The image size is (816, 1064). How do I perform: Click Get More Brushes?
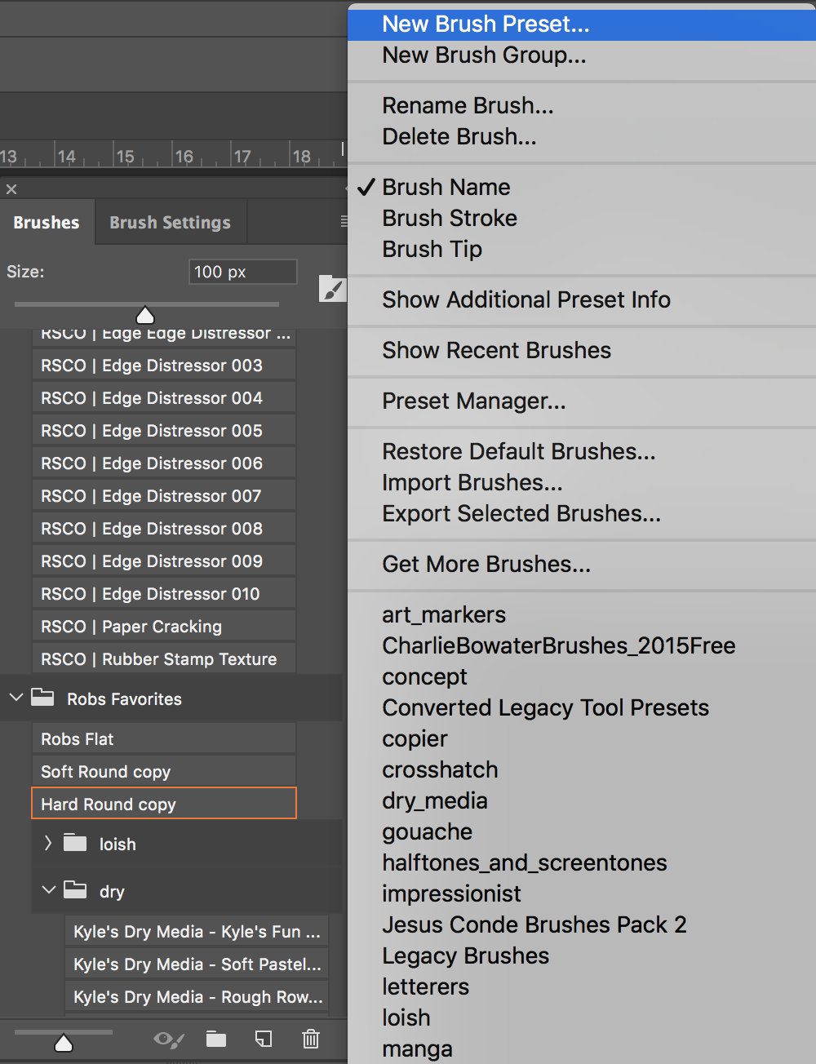pos(582,565)
